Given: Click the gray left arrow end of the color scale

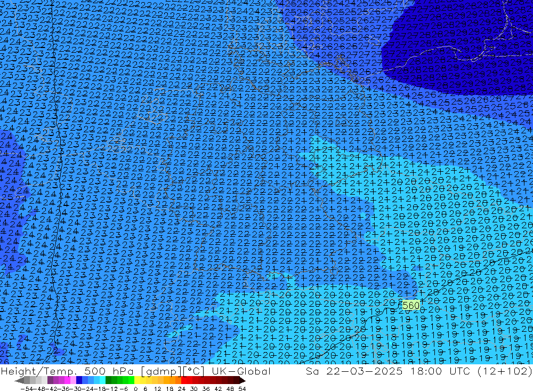Looking at the screenshot, I should [19, 380].
